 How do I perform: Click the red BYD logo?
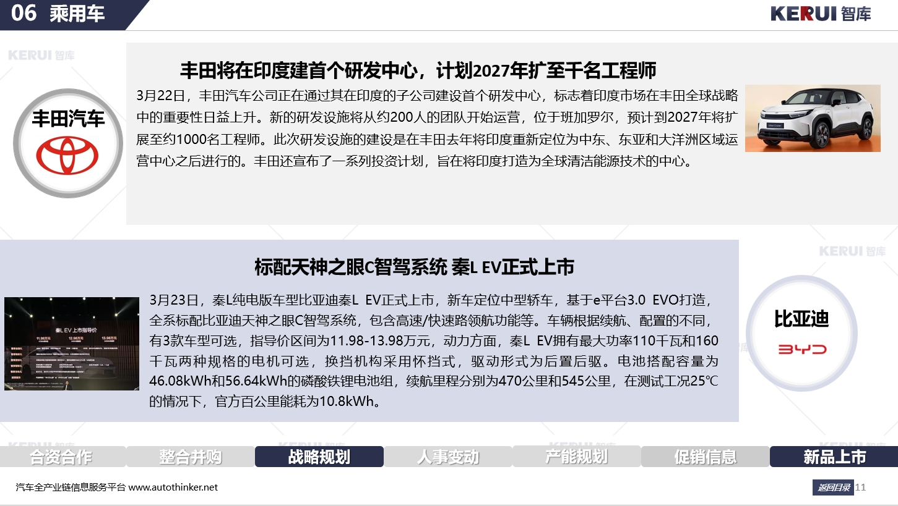801,350
